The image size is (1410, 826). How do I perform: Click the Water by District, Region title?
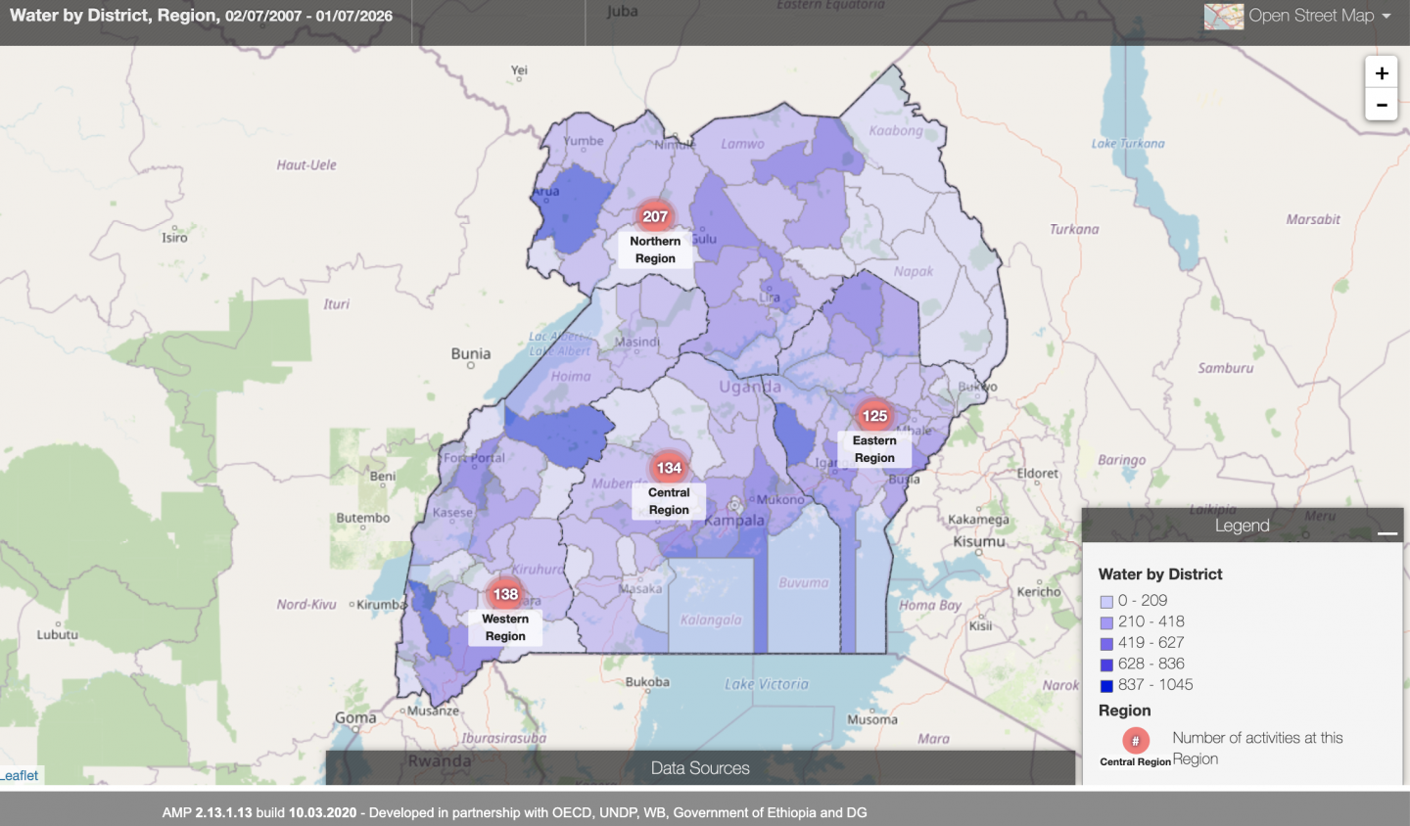pyautogui.click(x=115, y=16)
